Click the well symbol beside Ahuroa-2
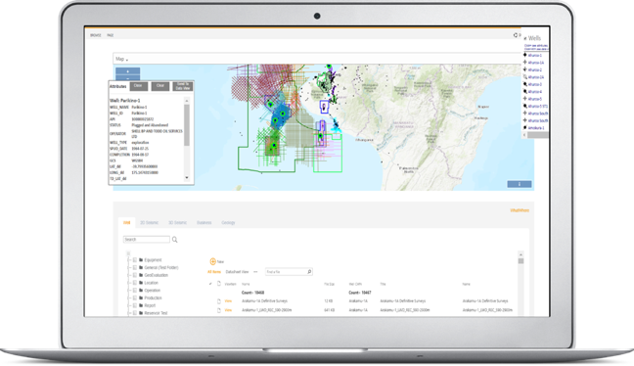634x366 pixels. point(525,69)
